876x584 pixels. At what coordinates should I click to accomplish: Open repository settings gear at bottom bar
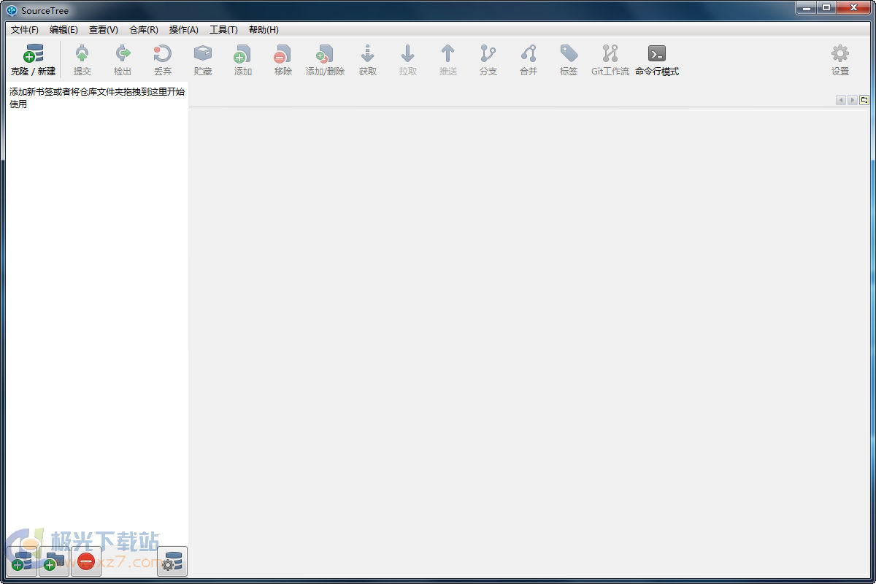[171, 561]
